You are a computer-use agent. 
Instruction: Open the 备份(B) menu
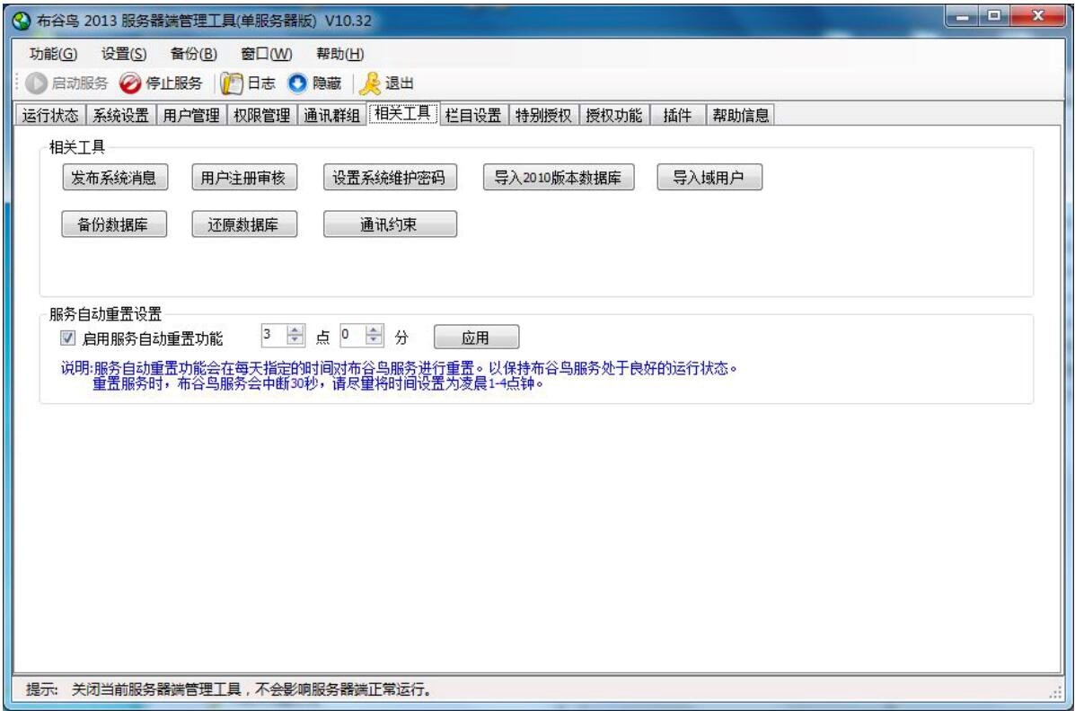pyautogui.click(x=193, y=54)
